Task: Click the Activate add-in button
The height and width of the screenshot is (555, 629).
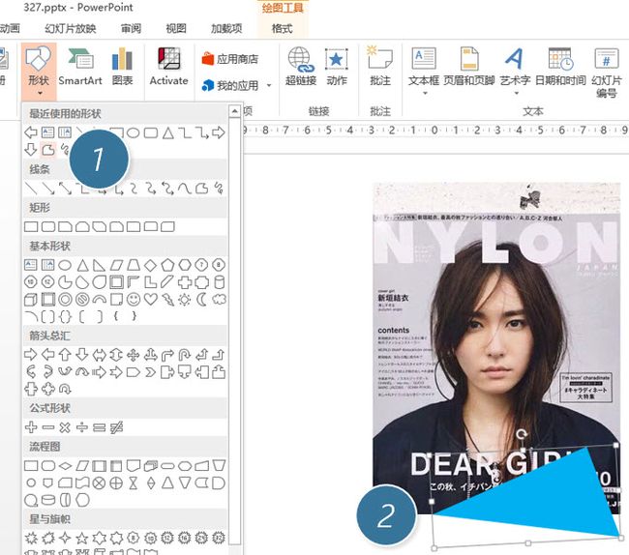Action: [168, 68]
